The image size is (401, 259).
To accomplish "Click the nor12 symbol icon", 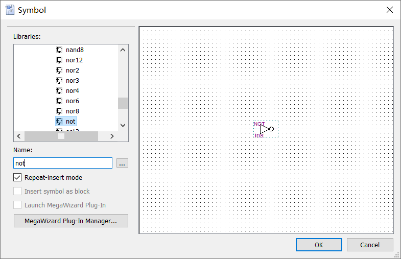I will point(59,60).
